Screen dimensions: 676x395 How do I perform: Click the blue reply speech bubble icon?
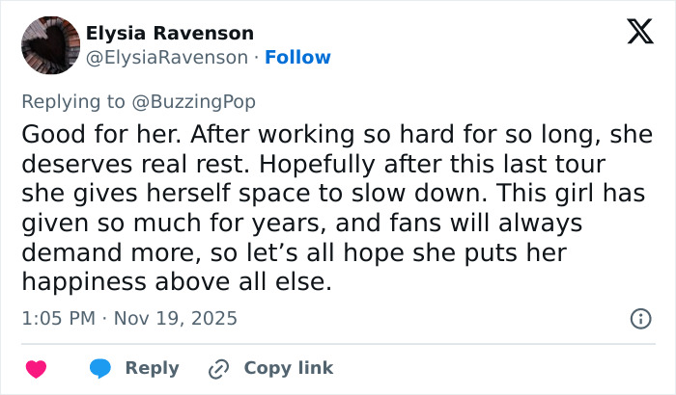click(x=102, y=368)
